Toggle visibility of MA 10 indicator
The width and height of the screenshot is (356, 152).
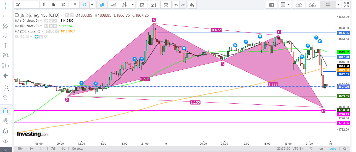pos(46,20)
